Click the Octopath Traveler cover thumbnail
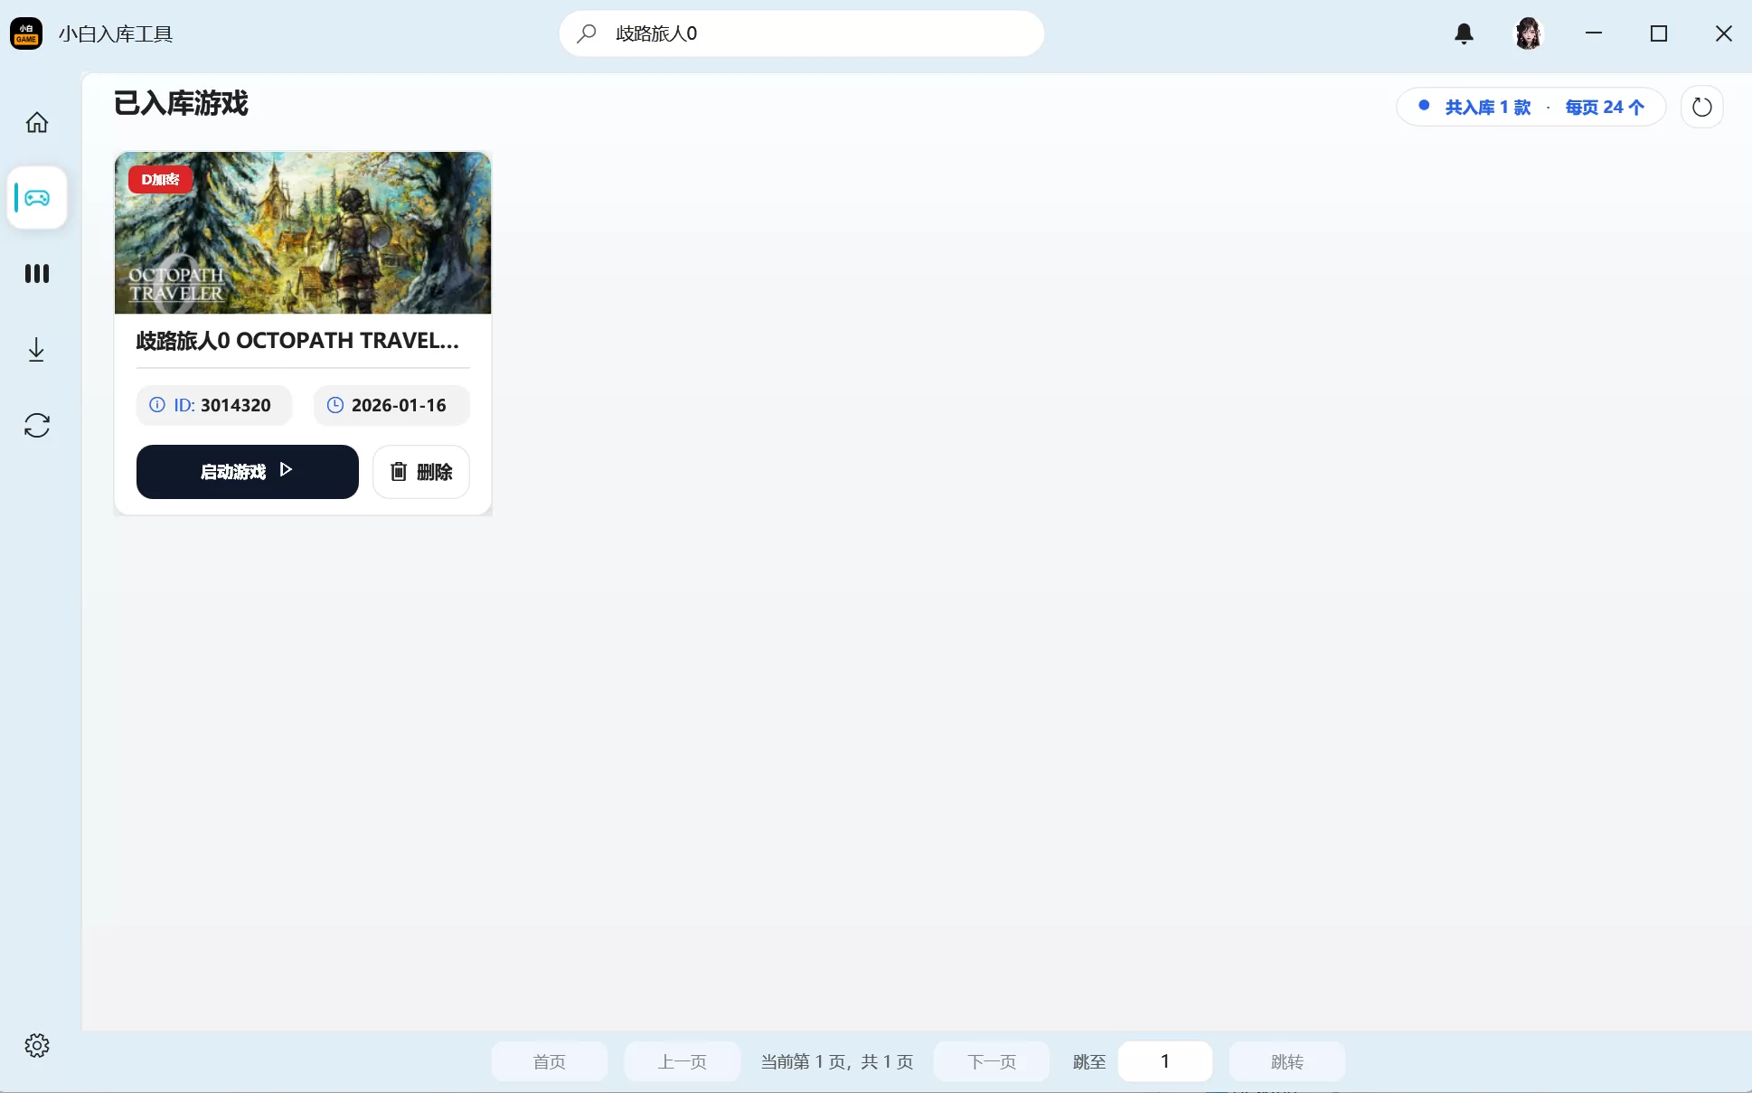 pos(302,233)
